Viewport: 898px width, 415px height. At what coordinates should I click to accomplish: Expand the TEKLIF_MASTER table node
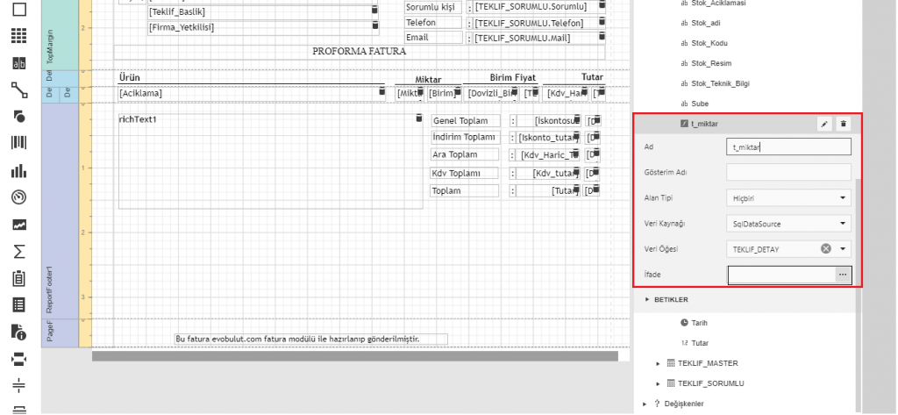pos(659,363)
